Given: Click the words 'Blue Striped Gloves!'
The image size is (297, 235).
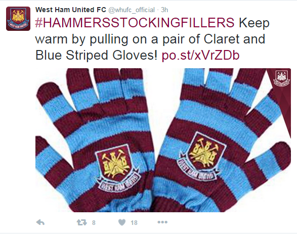Looking at the screenshot, I should click(97, 55).
